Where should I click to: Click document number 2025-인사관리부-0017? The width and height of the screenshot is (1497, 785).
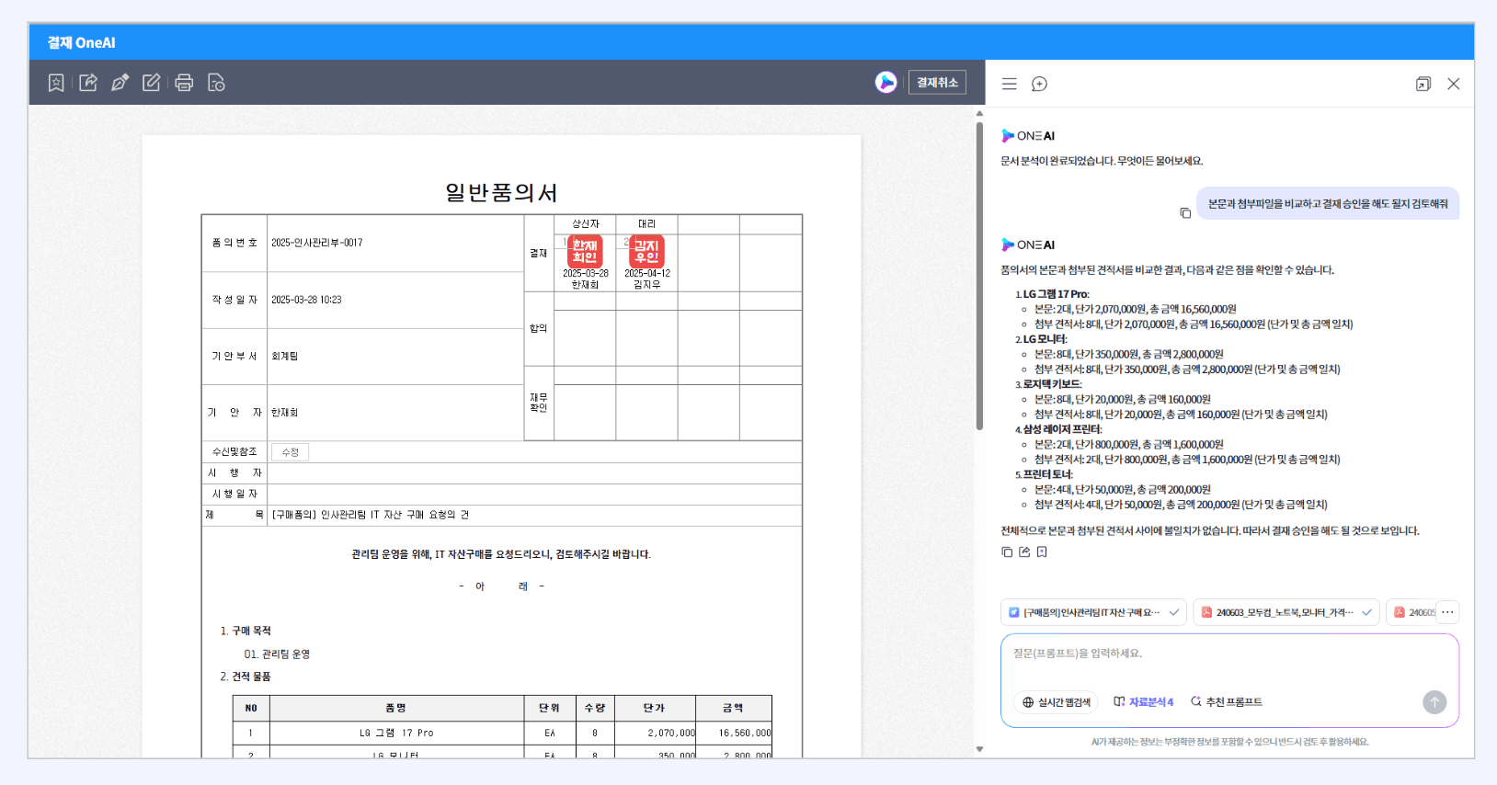click(x=317, y=244)
